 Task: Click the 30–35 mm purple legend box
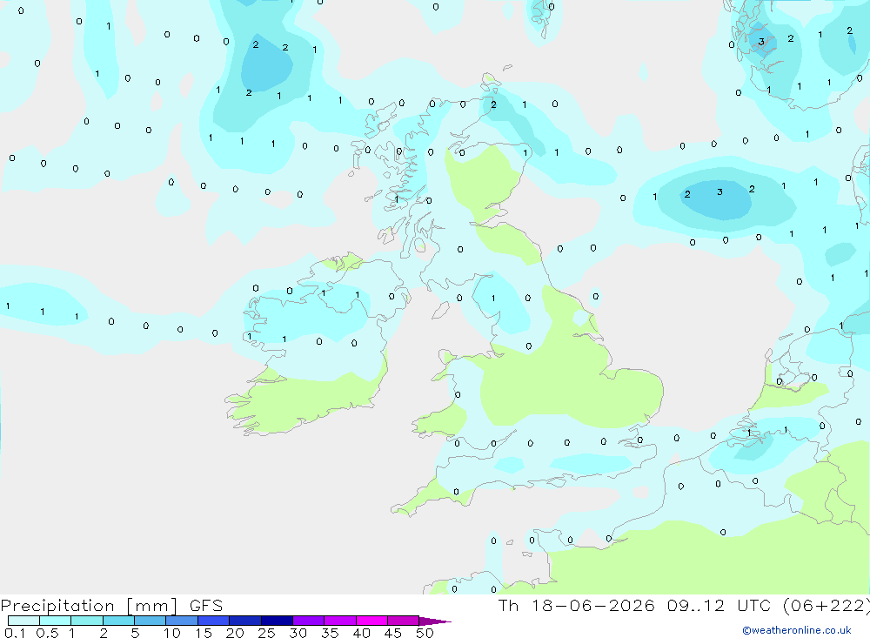pos(309,621)
